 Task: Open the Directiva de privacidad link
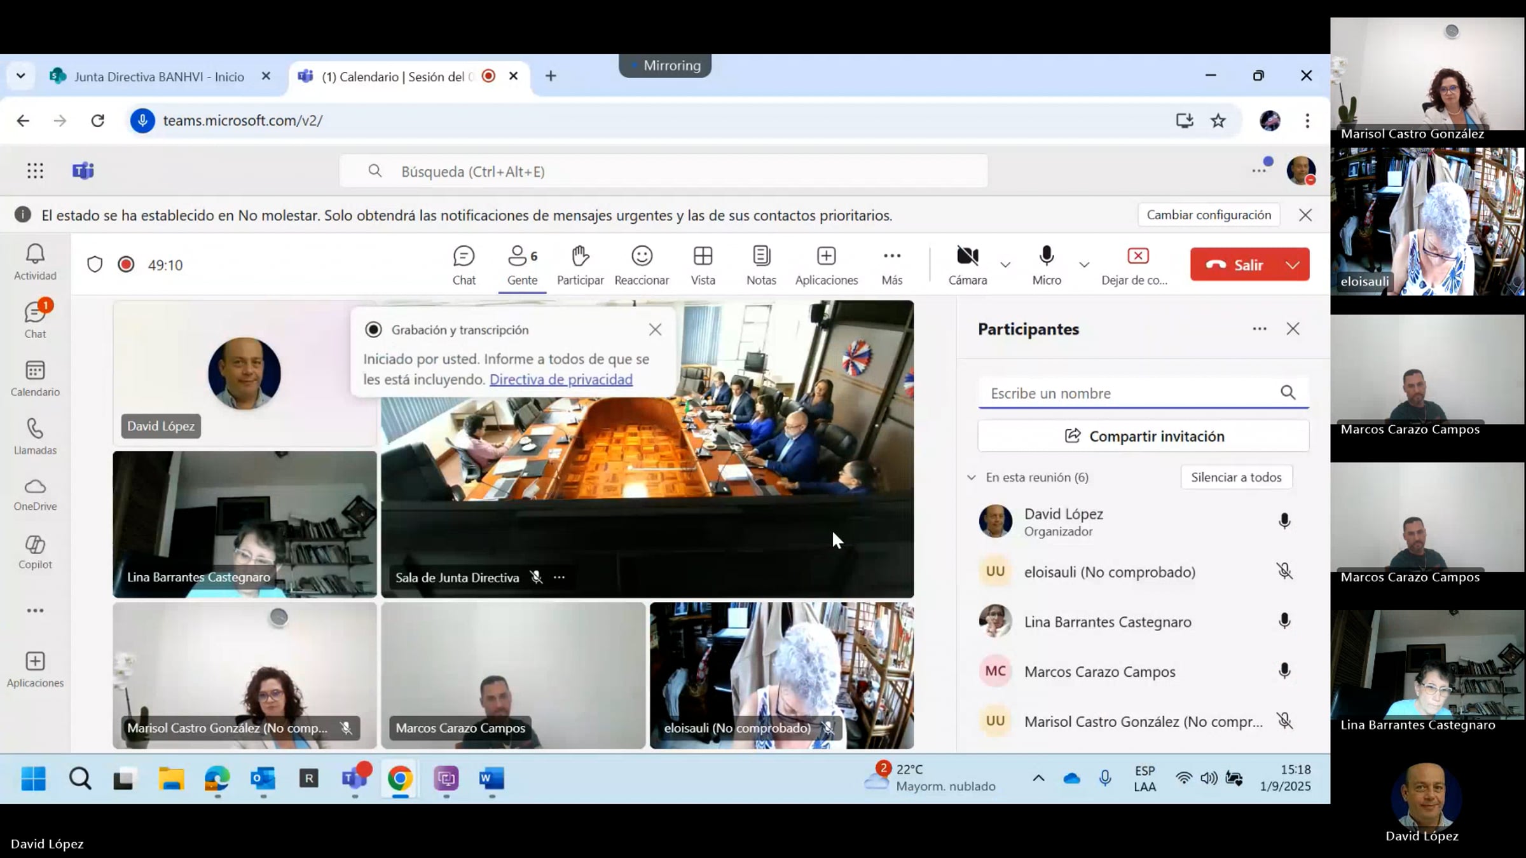click(x=561, y=379)
